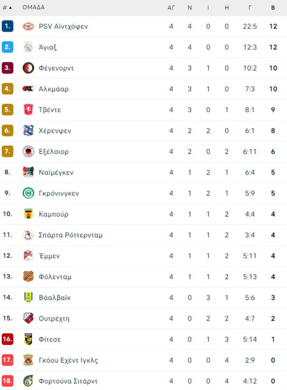Click the Ουτρέχτη team crest

click(x=28, y=319)
